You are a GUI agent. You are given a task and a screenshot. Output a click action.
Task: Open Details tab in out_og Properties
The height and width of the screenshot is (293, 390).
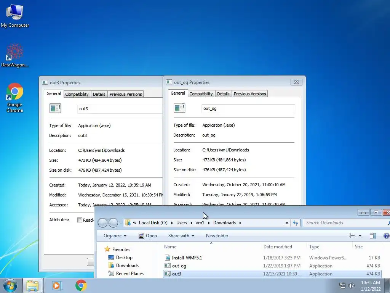click(x=223, y=94)
